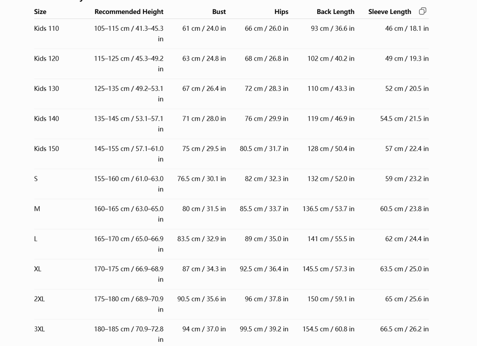Click the Sleeve Length column header
Viewport: 477px width, 346px height.
point(390,12)
